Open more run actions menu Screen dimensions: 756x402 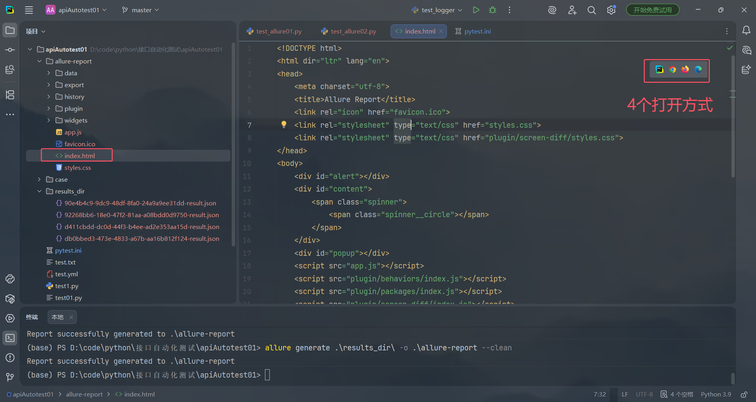click(510, 10)
